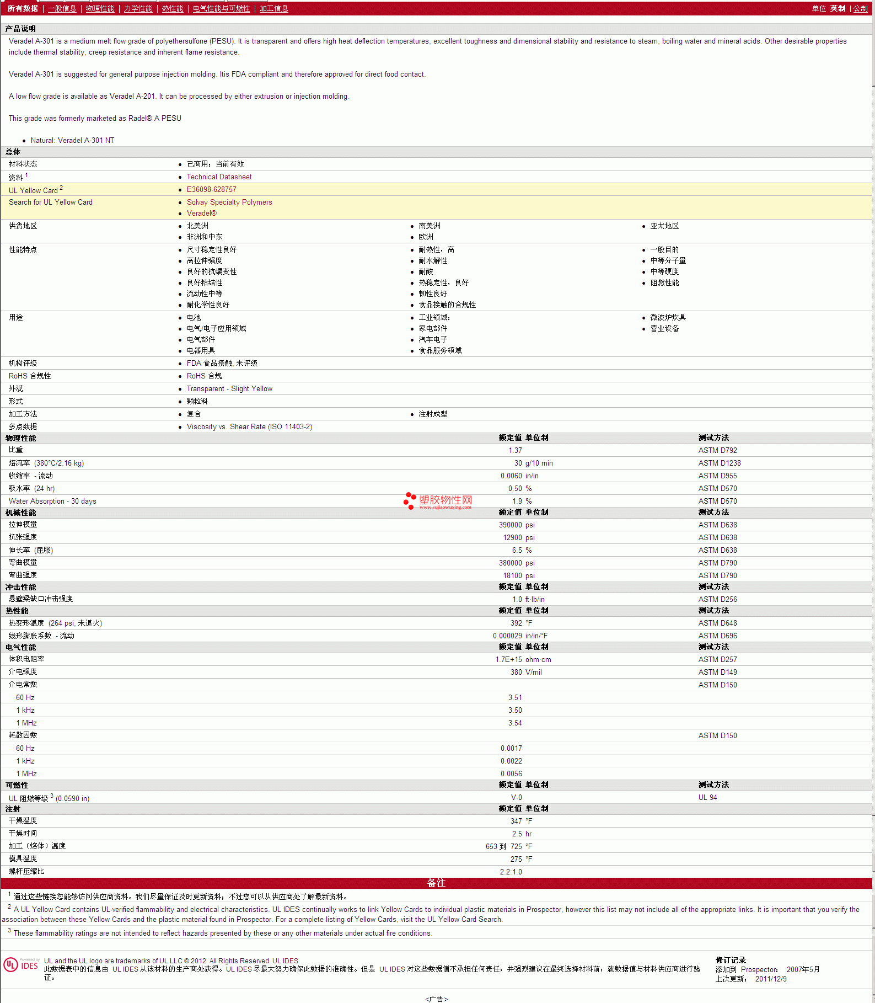The height and width of the screenshot is (1003, 875).
Task: Open ASTM D150 for 耗散因数
Action: click(717, 735)
